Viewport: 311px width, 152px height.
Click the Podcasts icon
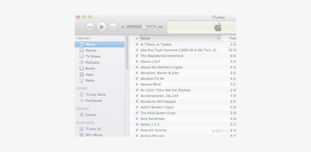pos(82,62)
